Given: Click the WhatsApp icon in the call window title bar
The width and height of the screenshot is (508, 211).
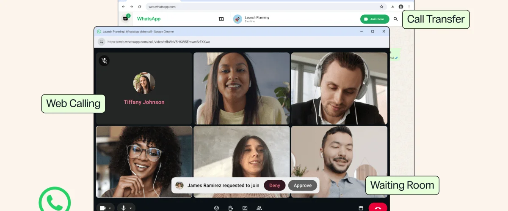Looking at the screenshot, I should coord(99,32).
